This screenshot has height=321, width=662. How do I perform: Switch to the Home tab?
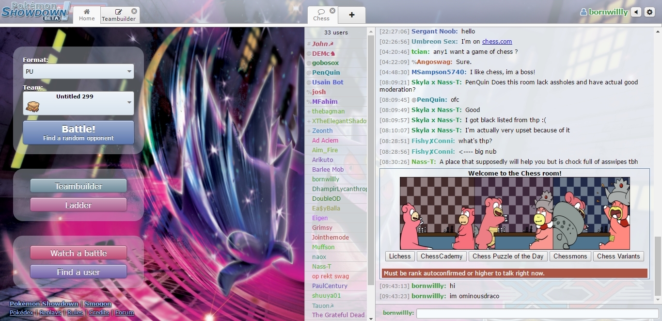[87, 15]
